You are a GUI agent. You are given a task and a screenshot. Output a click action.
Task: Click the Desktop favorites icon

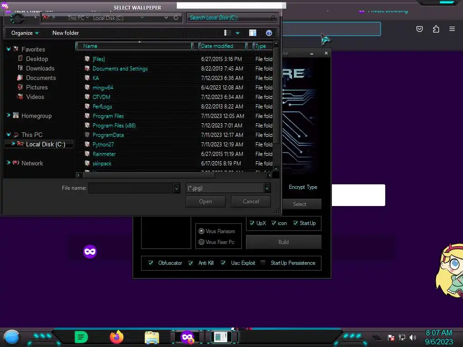(x=20, y=58)
